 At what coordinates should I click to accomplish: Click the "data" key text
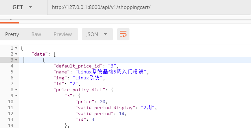40,54
